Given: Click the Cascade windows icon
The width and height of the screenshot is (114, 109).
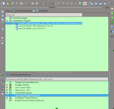Looking at the screenshot, I should [92, 3].
